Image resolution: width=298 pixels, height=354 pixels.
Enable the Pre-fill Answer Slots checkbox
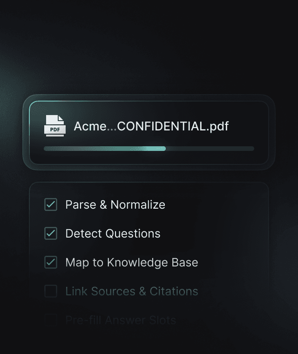point(51,320)
